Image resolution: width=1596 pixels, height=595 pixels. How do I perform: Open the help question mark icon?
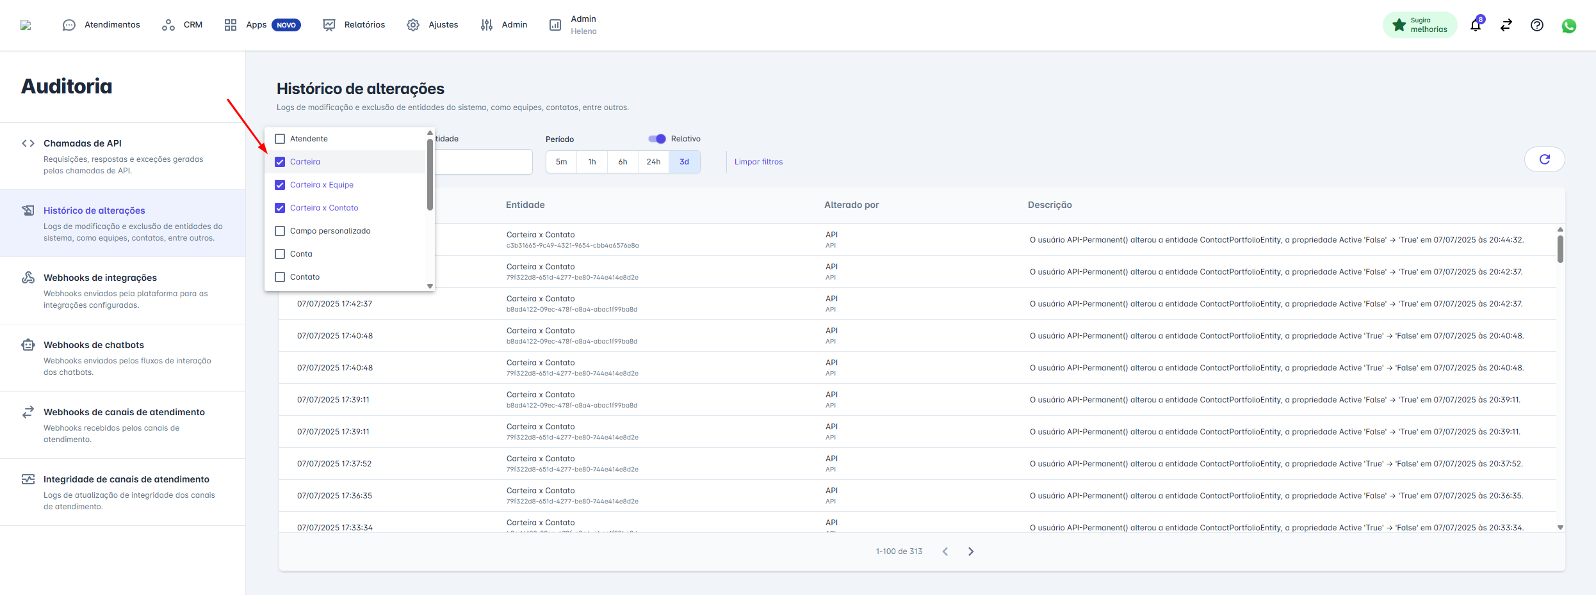[x=1537, y=25]
